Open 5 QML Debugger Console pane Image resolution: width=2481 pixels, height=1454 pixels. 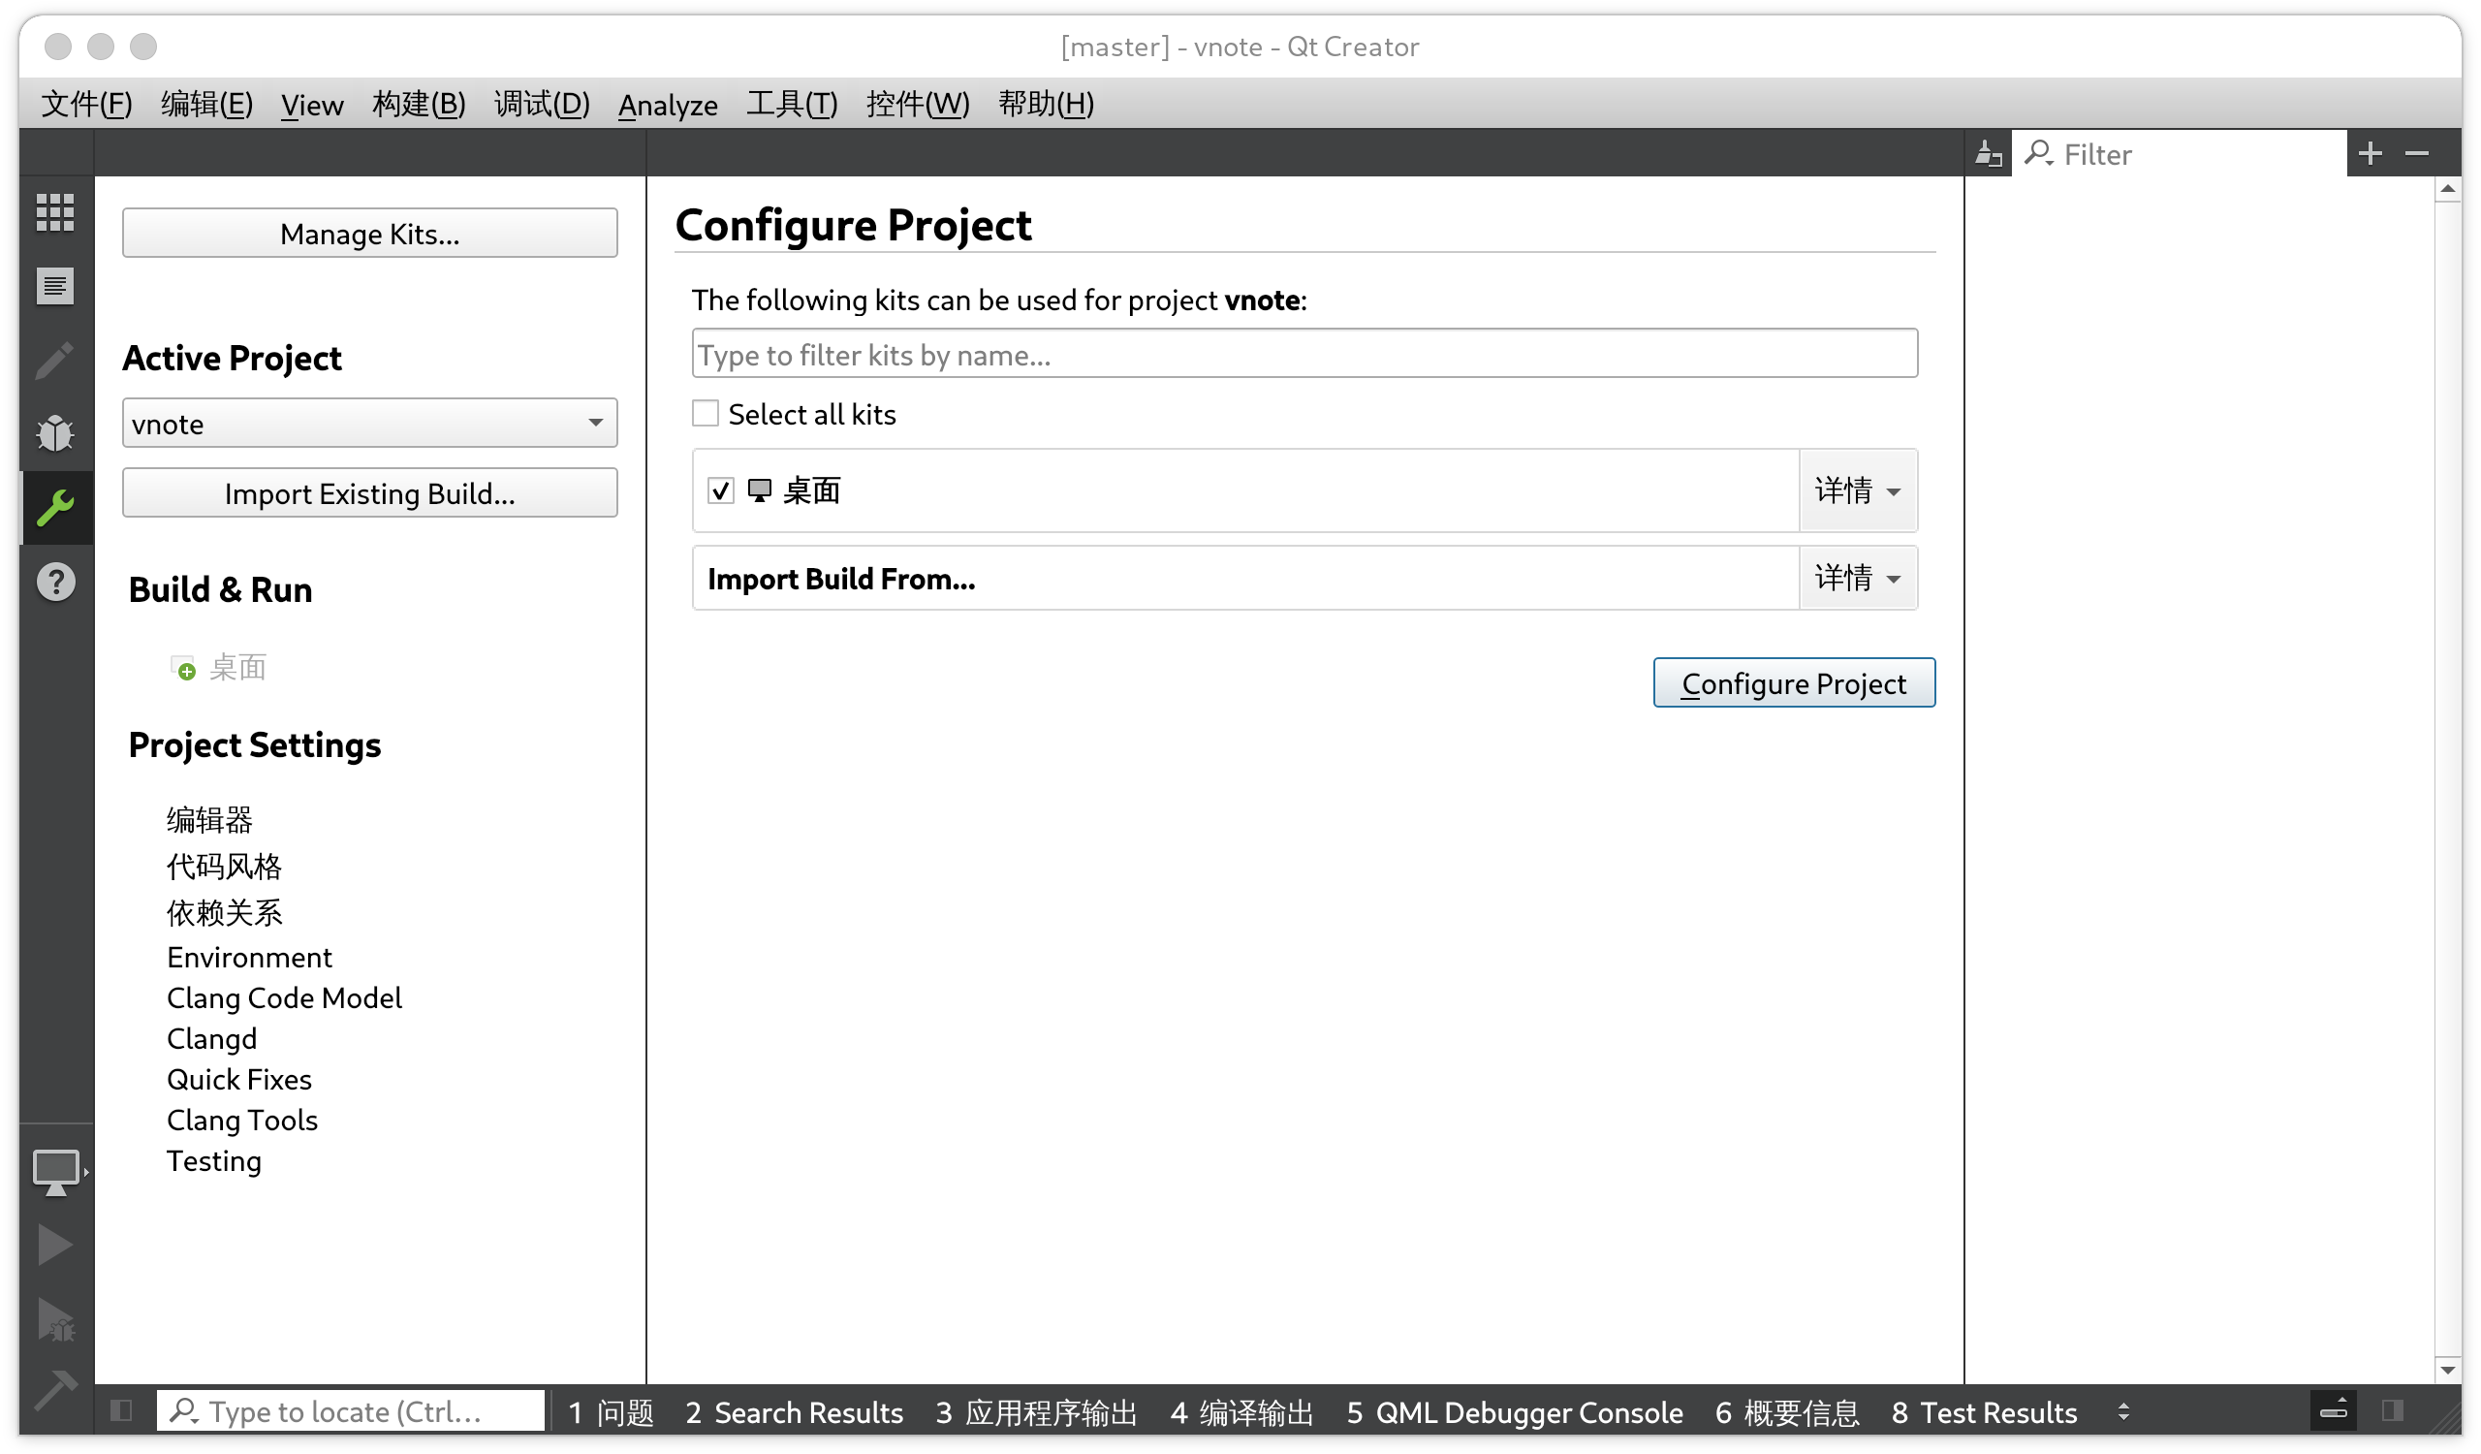pyautogui.click(x=1514, y=1411)
